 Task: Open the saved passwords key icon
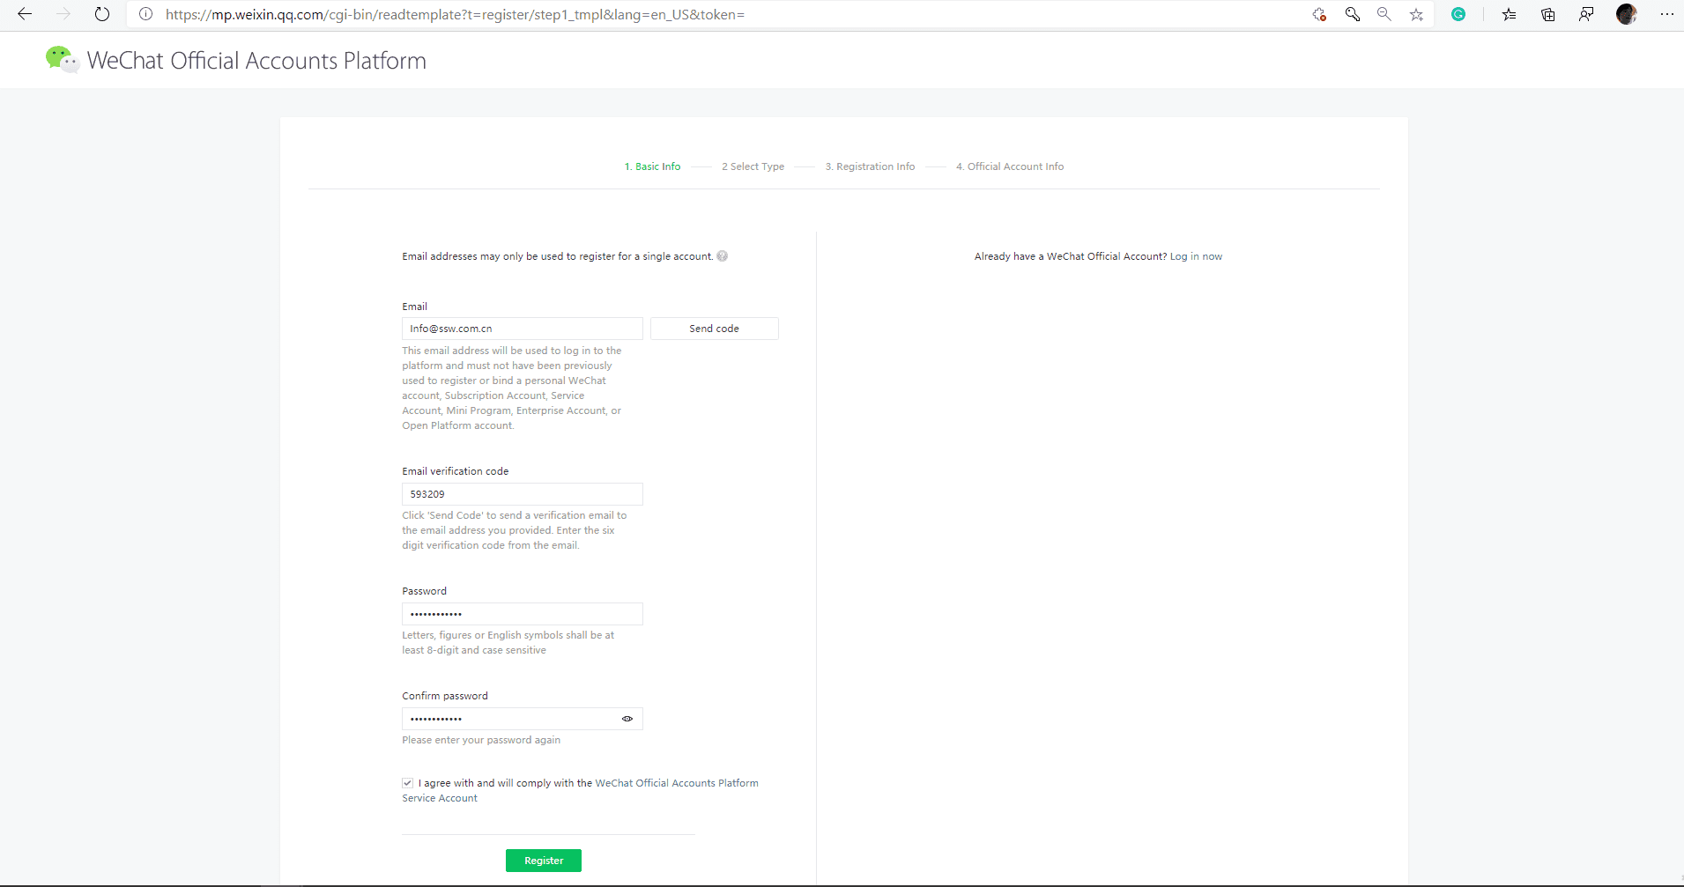(x=1352, y=14)
